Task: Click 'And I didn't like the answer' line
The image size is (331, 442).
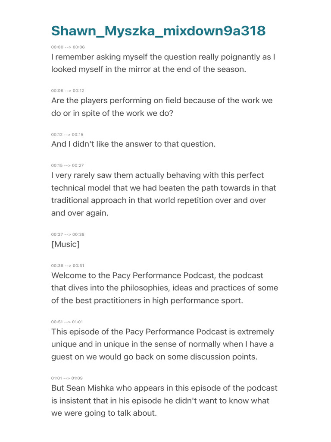Action: tap(134, 144)
